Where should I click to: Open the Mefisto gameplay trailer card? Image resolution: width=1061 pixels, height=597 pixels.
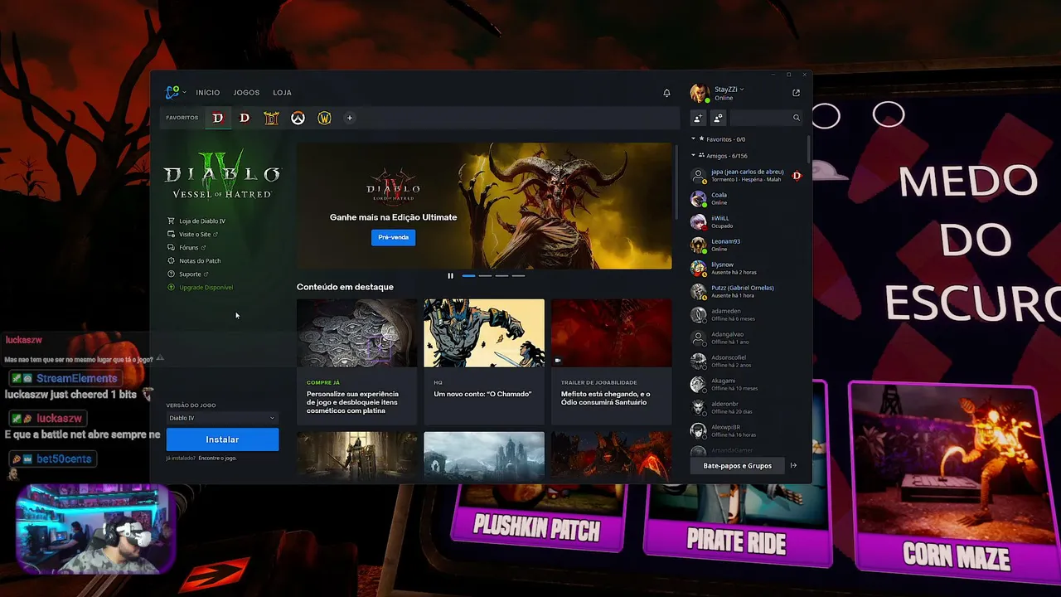pos(612,362)
